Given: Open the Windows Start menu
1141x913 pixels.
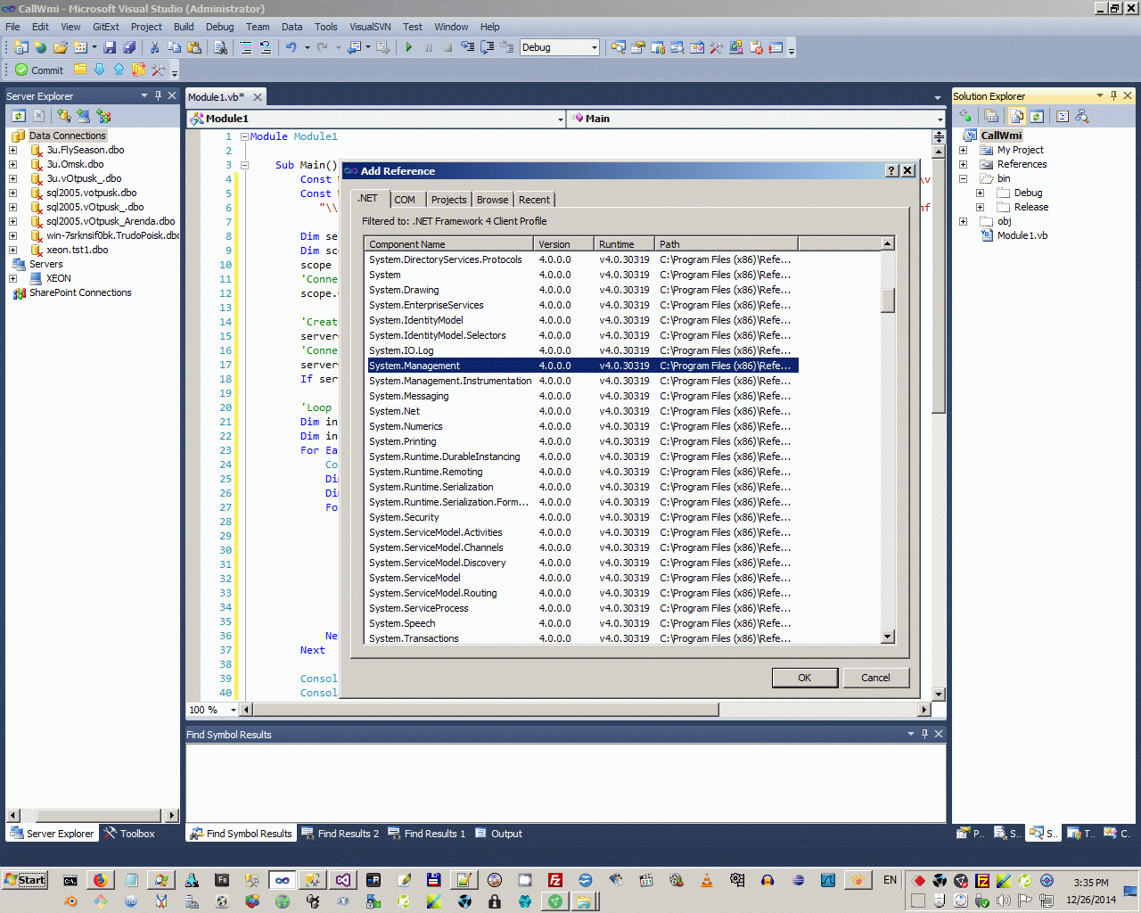Looking at the screenshot, I should (x=25, y=880).
